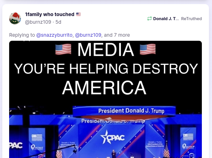Screen dimensions: 212x158
Task: Visit @burnz109 in the Replying to line
Action: click(88, 35)
